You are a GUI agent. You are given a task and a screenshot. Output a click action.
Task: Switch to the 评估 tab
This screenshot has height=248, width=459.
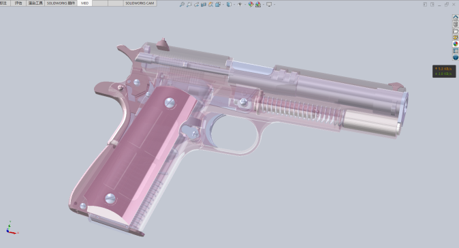tap(18, 3)
